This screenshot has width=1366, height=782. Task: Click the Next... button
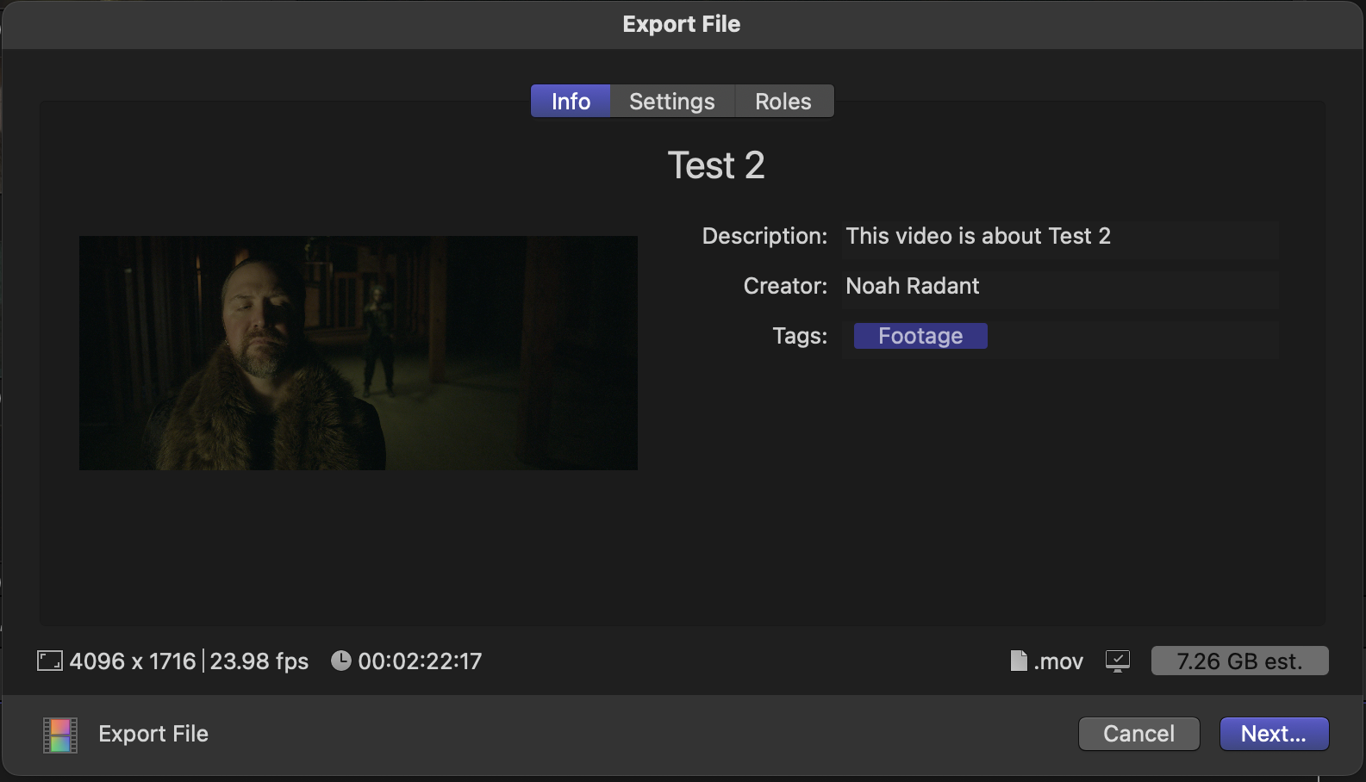click(x=1274, y=734)
